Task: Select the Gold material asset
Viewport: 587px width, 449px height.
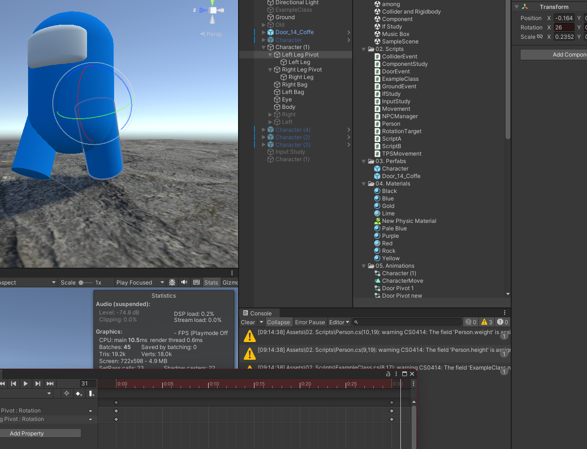Action: [x=388, y=206]
